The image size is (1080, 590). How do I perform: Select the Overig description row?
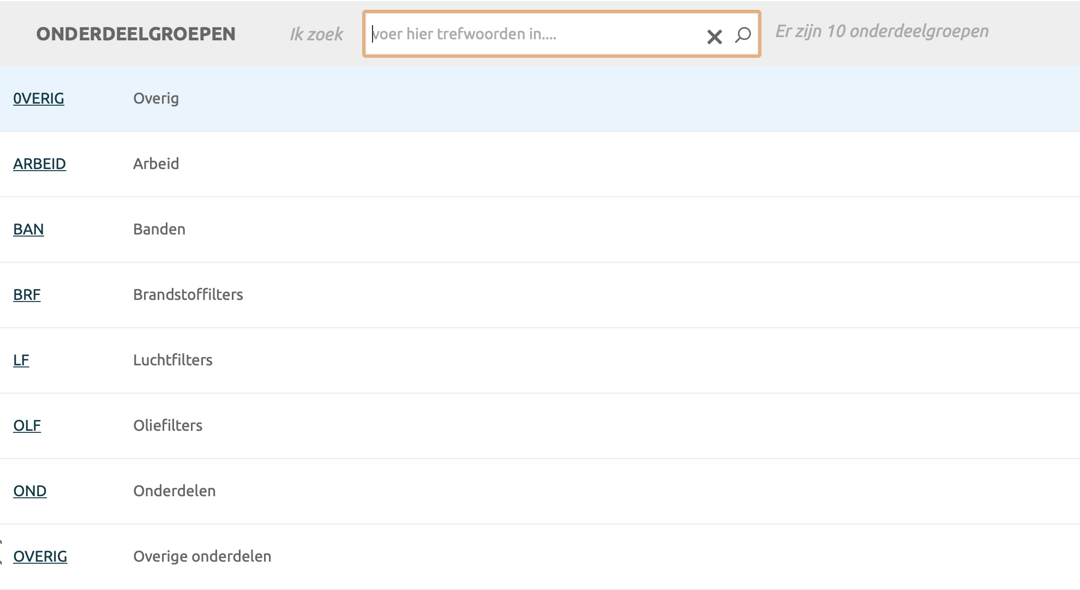pos(156,99)
